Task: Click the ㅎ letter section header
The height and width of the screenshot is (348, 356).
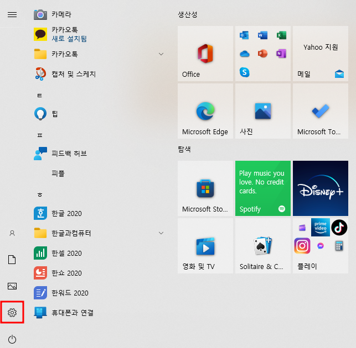Action: [40, 194]
